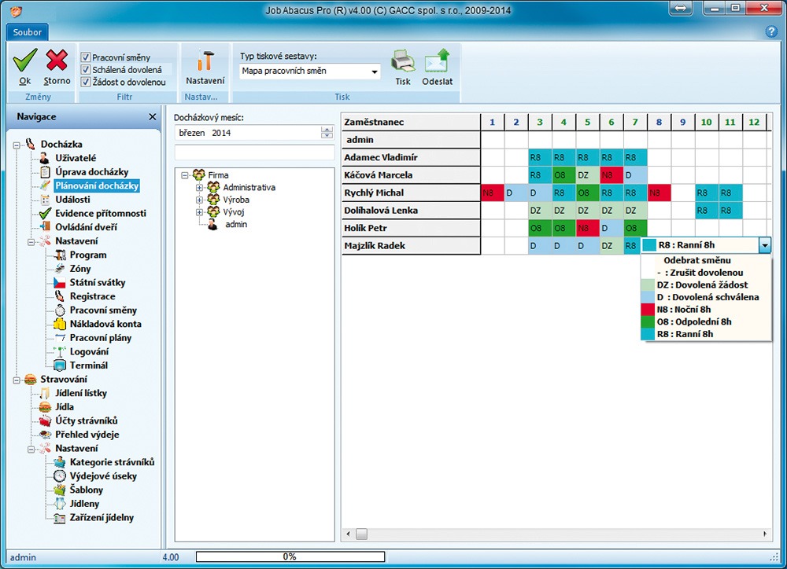Choose Odebrat směnu from shift list
The width and height of the screenshot is (787, 569).
click(697, 260)
